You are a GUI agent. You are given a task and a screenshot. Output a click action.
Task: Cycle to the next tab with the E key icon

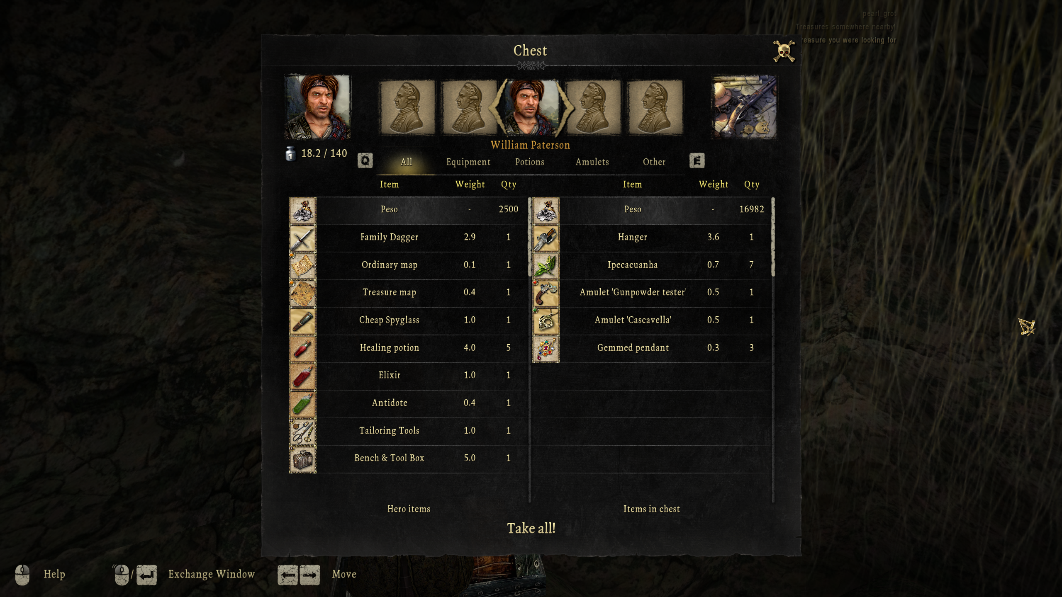[697, 161]
